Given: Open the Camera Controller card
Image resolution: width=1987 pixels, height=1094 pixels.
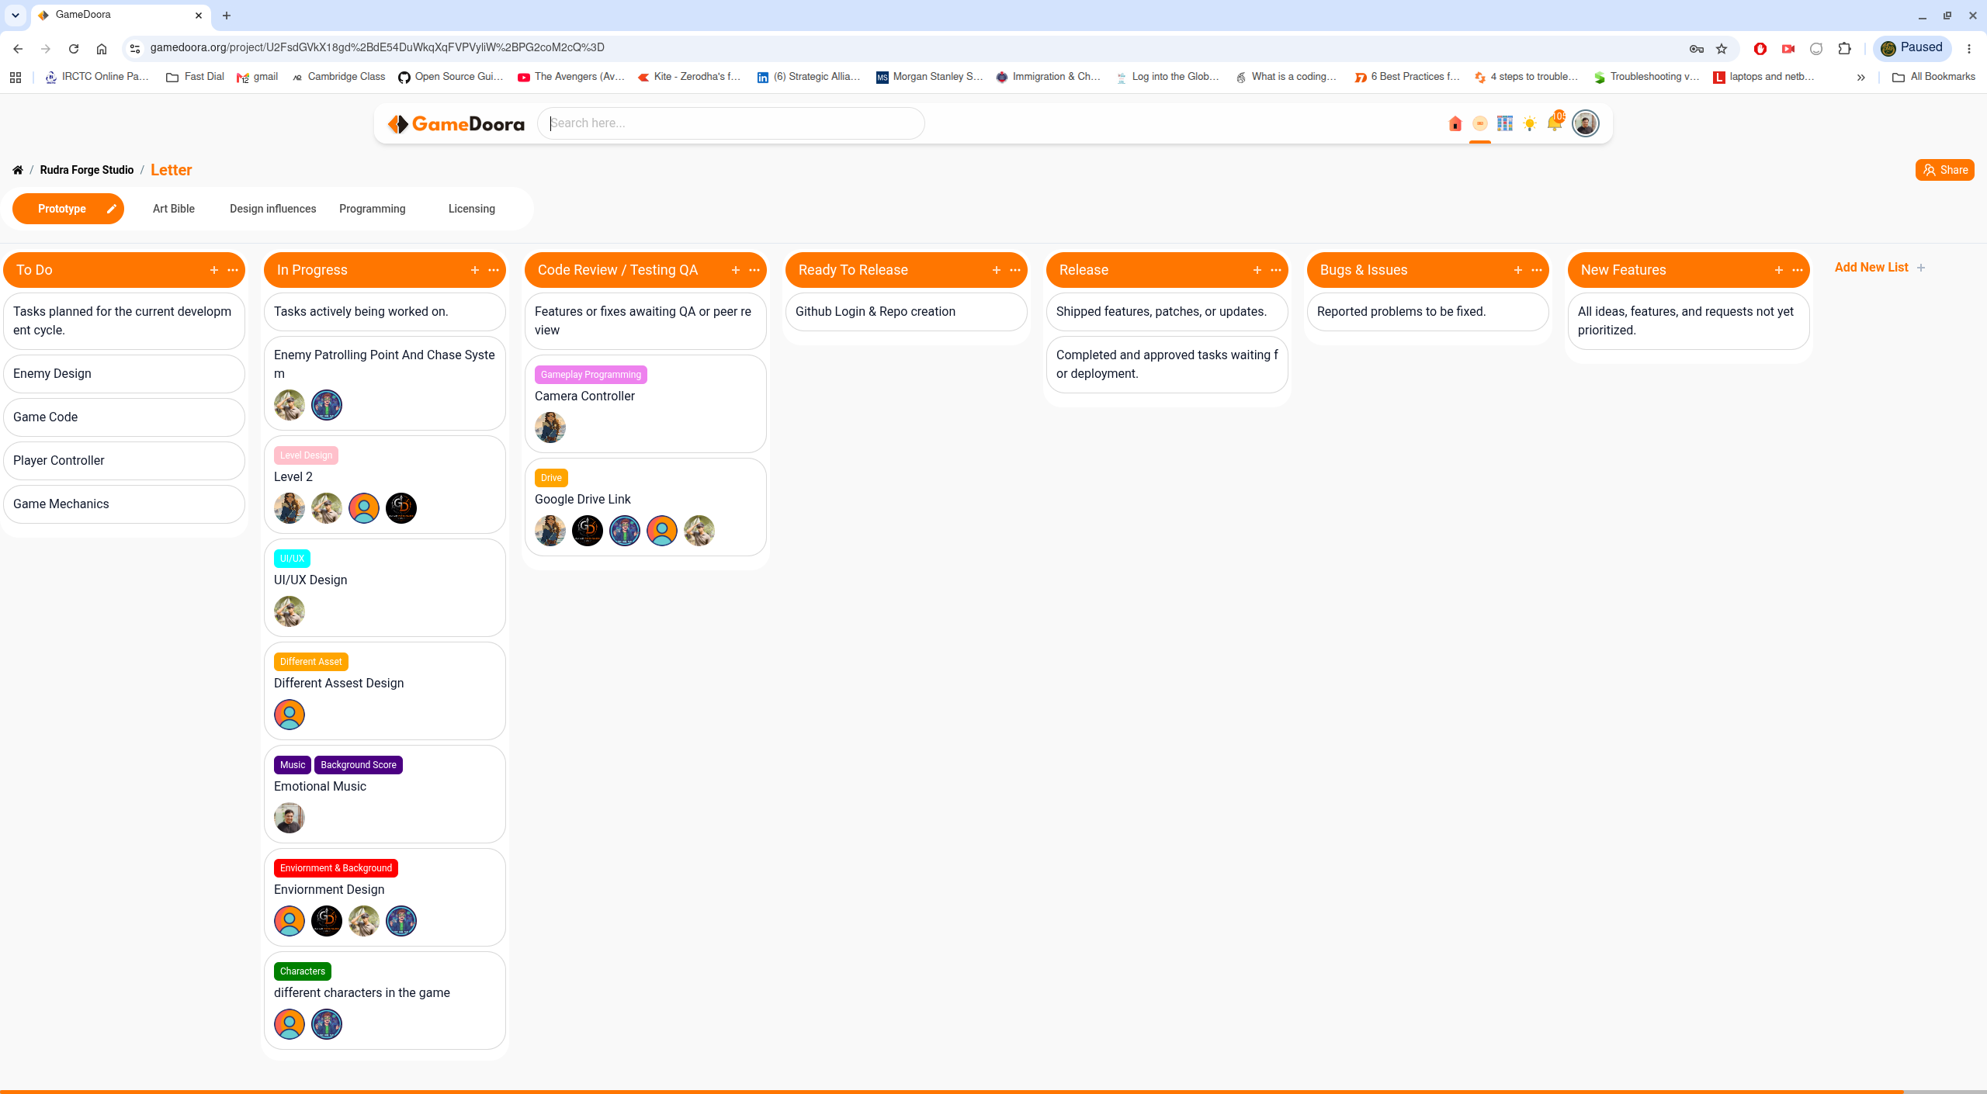Looking at the screenshot, I should pos(646,404).
